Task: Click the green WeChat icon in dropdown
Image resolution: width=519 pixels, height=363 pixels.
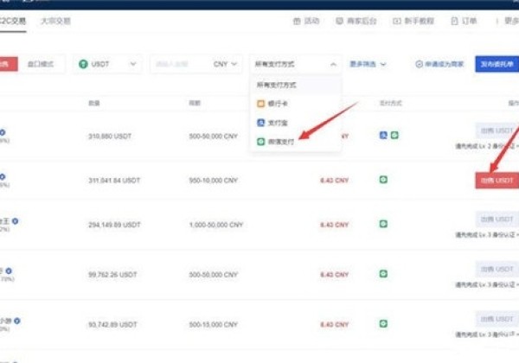Action: (261, 142)
